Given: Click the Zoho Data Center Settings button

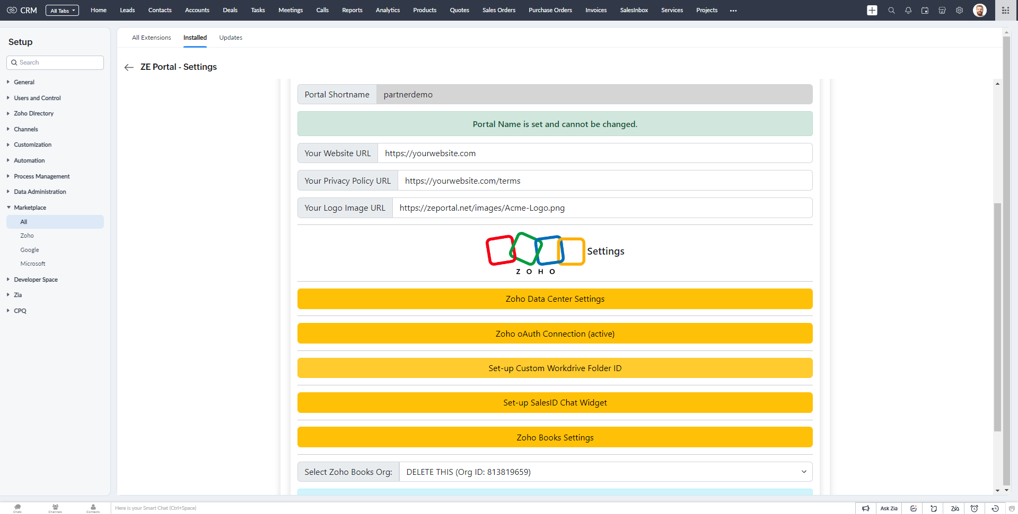Looking at the screenshot, I should point(555,299).
